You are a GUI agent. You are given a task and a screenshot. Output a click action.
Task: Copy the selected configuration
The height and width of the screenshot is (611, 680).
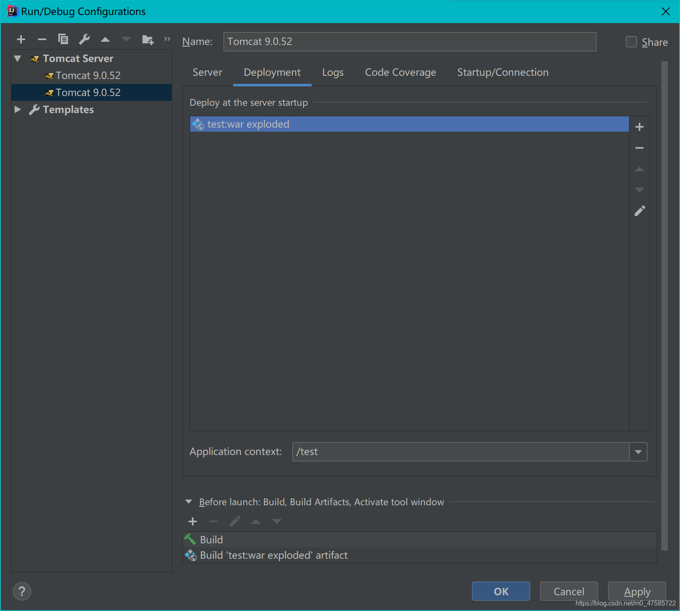pyautogui.click(x=63, y=39)
